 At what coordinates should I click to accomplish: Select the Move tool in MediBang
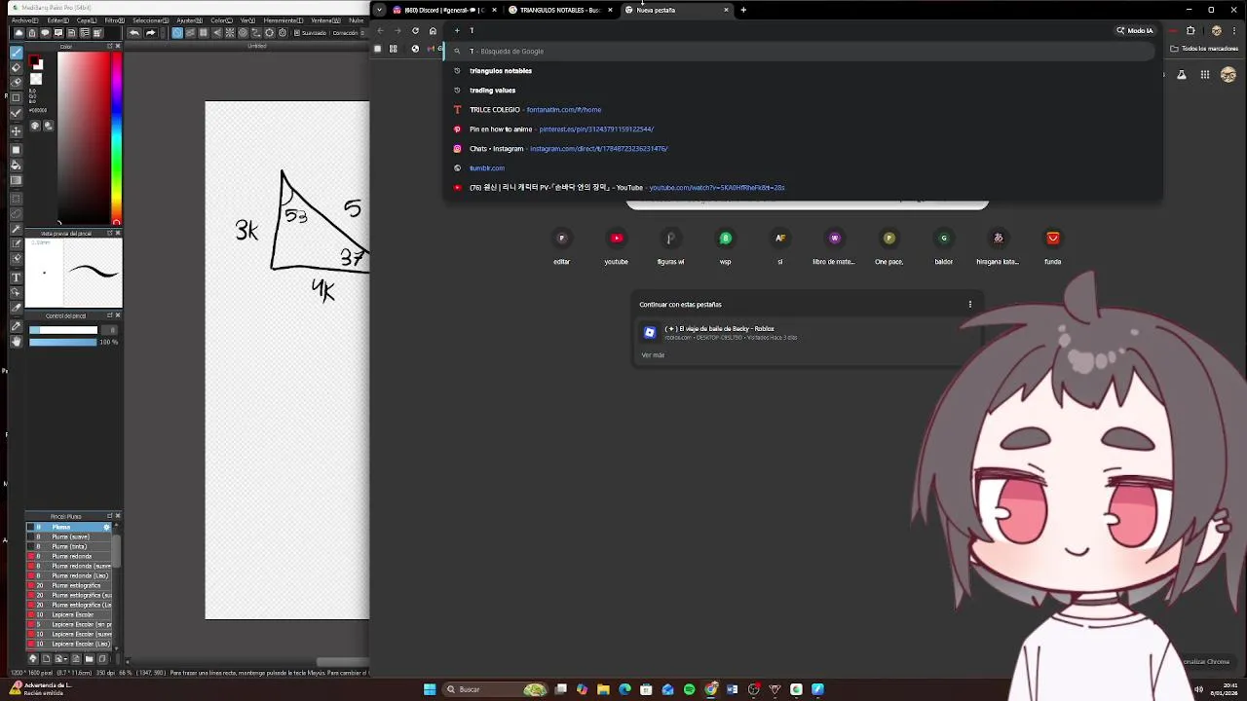tap(17, 130)
